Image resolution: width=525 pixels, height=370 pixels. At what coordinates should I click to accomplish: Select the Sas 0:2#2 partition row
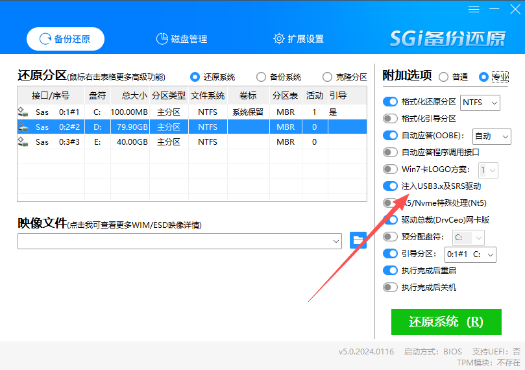pos(192,127)
